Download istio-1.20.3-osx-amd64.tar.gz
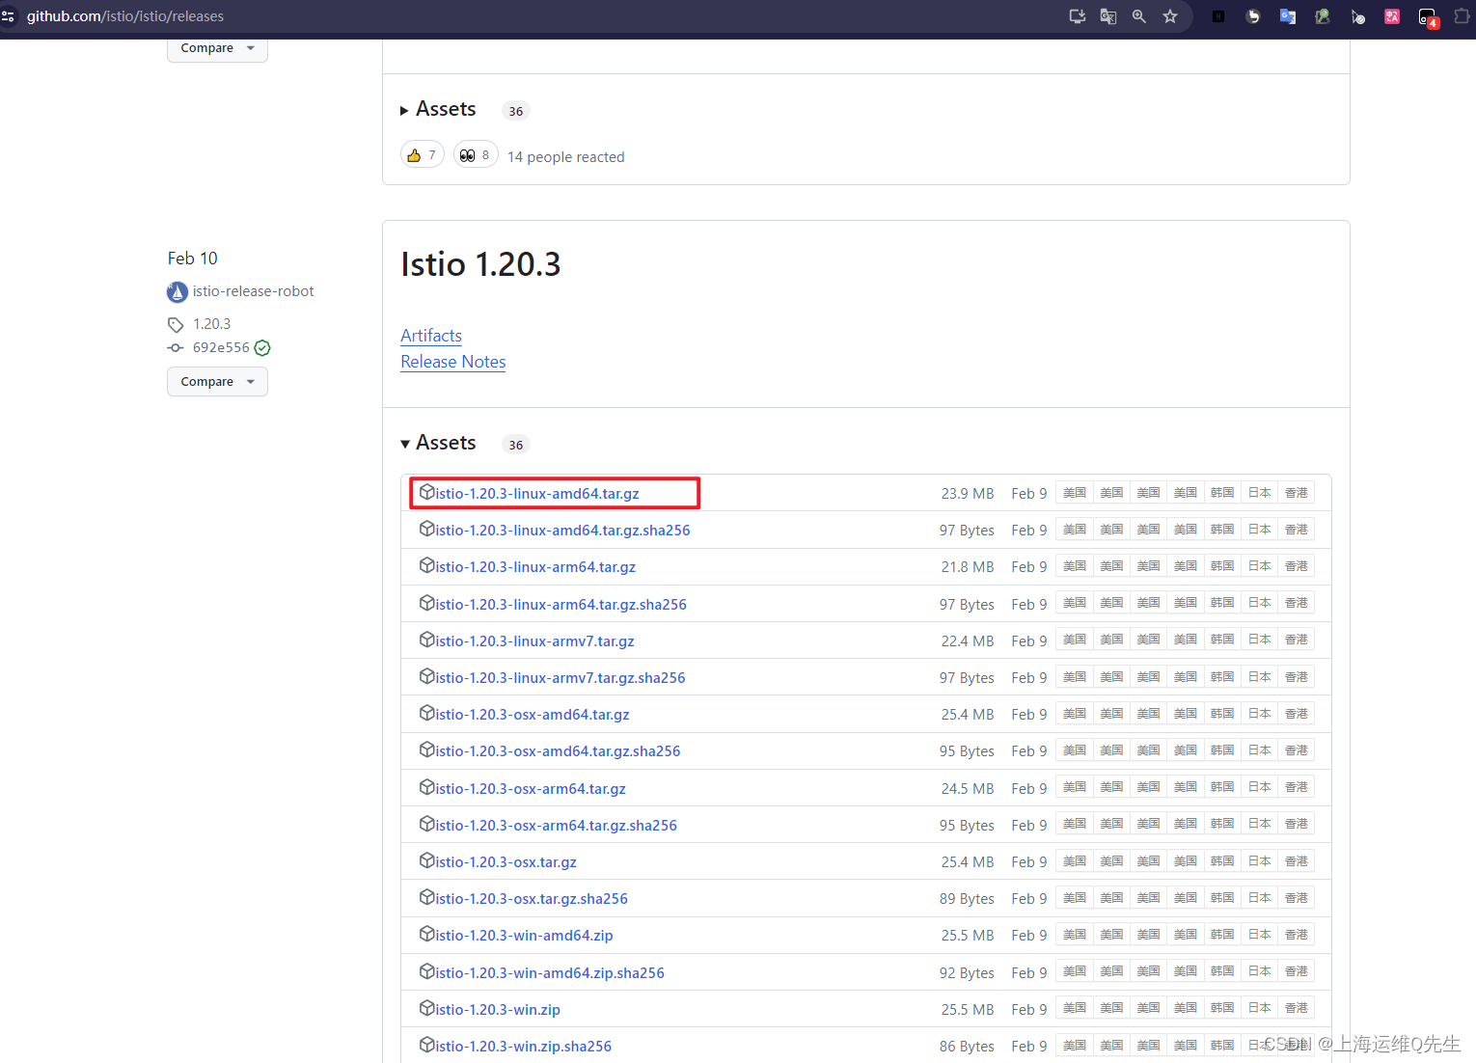Image resolution: width=1476 pixels, height=1063 pixels. pos(533,715)
